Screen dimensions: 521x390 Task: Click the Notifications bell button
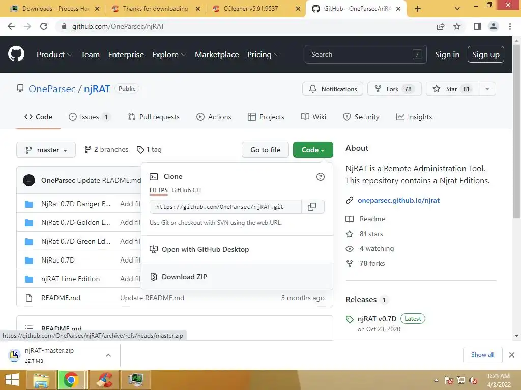tap(333, 89)
